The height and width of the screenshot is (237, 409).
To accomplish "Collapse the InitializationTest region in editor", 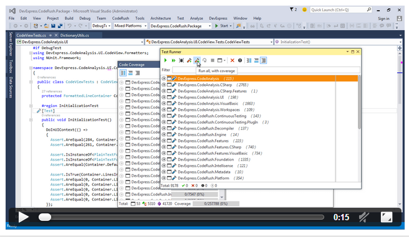I will [x=31, y=106].
